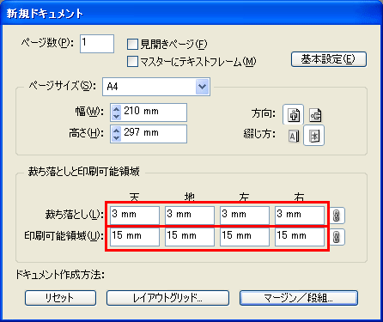The height and width of the screenshot is (322, 383).
Task: Enable マスターにテキストフレーム checkbox
Action: coord(132,62)
